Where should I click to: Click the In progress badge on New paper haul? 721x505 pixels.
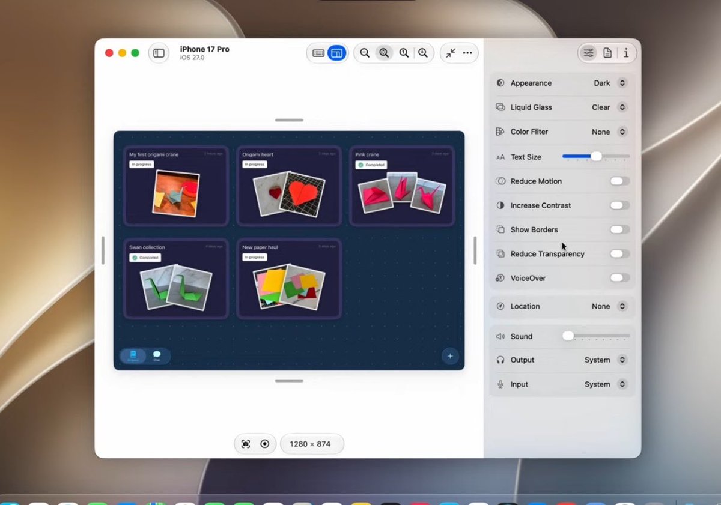coord(255,257)
